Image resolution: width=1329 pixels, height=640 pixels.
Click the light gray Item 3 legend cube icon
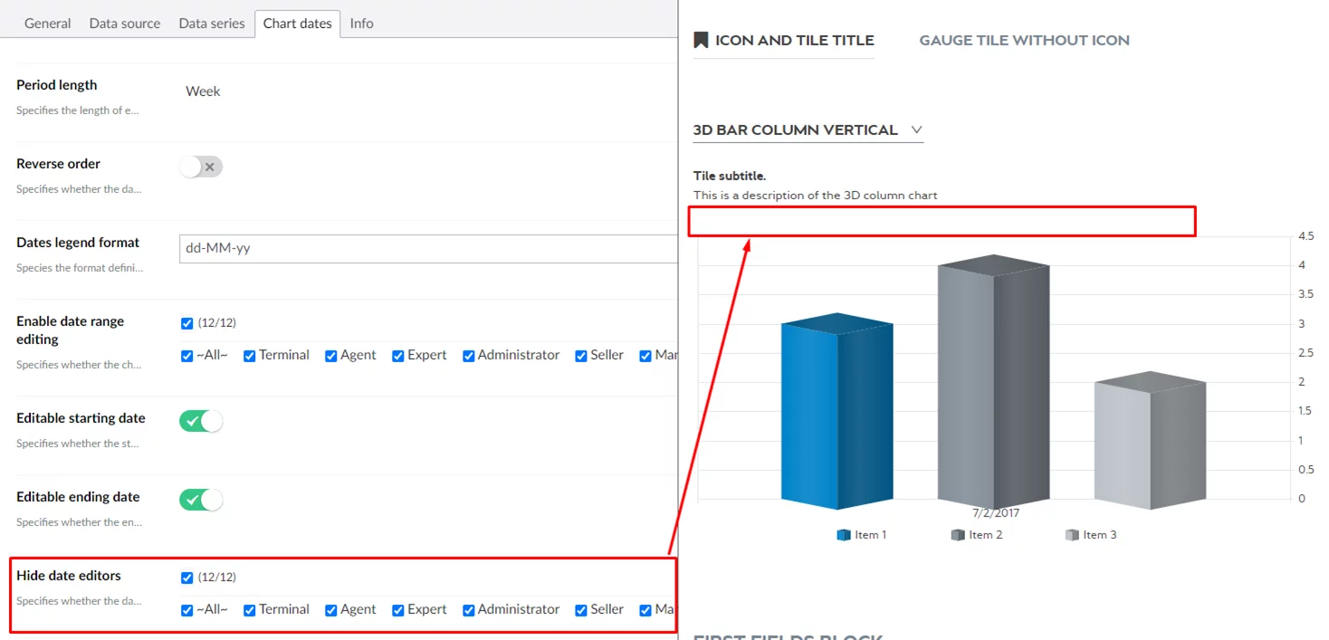click(x=1072, y=535)
